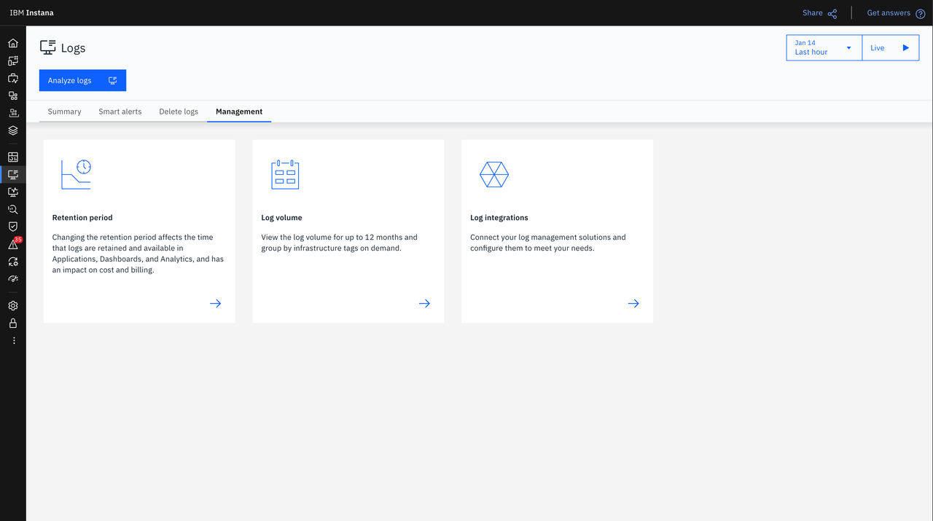Click the Logs page heading text

coord(73,48)
